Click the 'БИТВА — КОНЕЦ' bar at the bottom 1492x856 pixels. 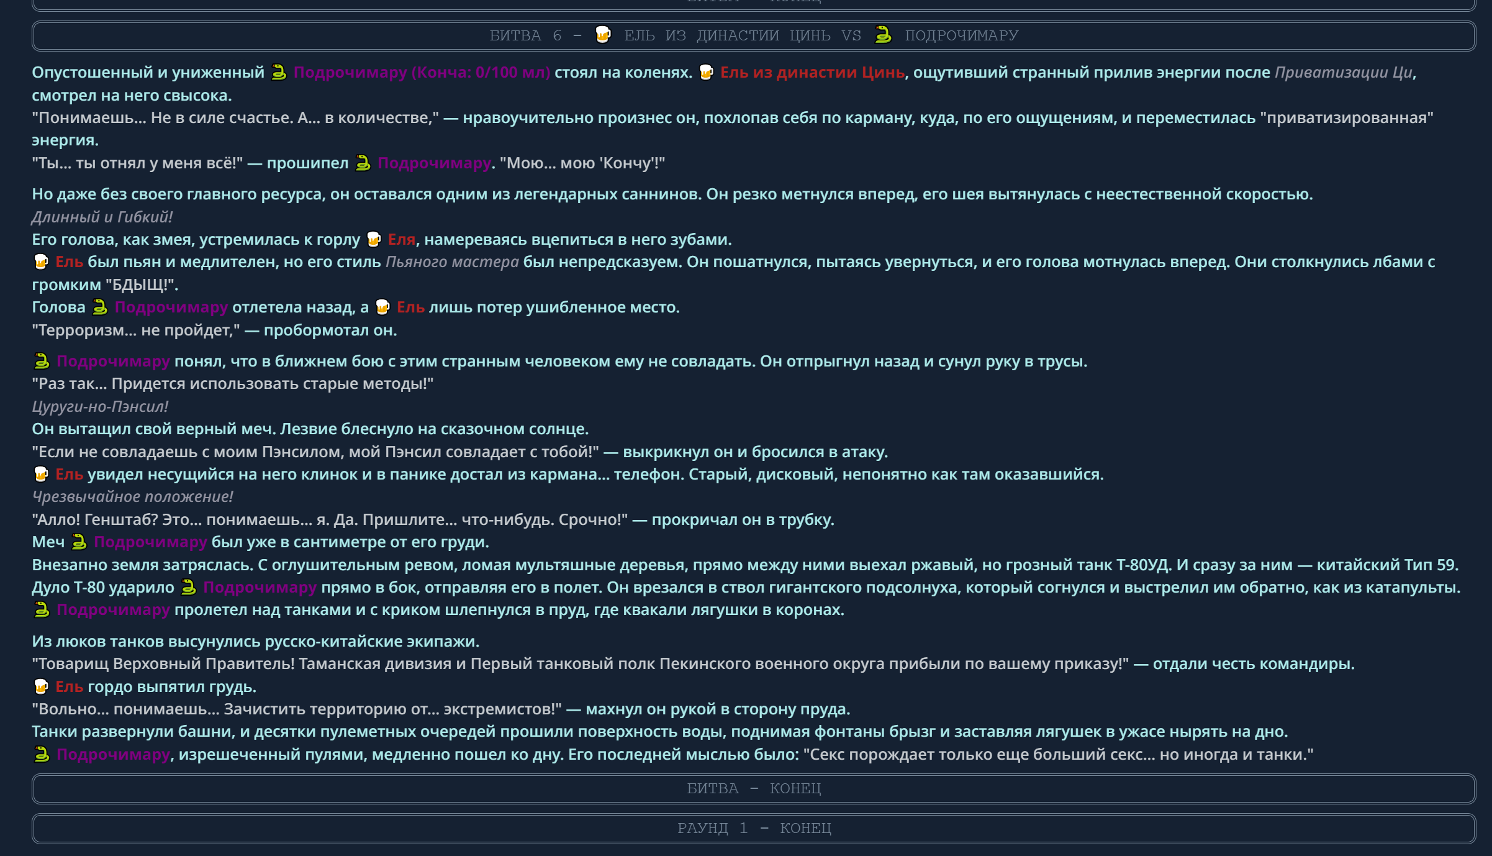753,789
